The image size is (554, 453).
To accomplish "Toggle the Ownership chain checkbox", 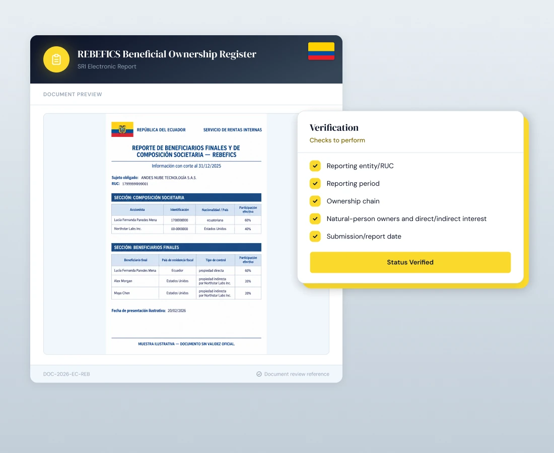I will point(315,201).
